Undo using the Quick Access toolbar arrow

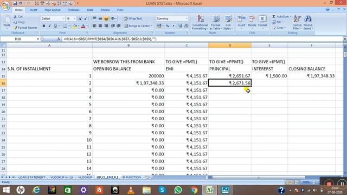[x=21, y=3]
